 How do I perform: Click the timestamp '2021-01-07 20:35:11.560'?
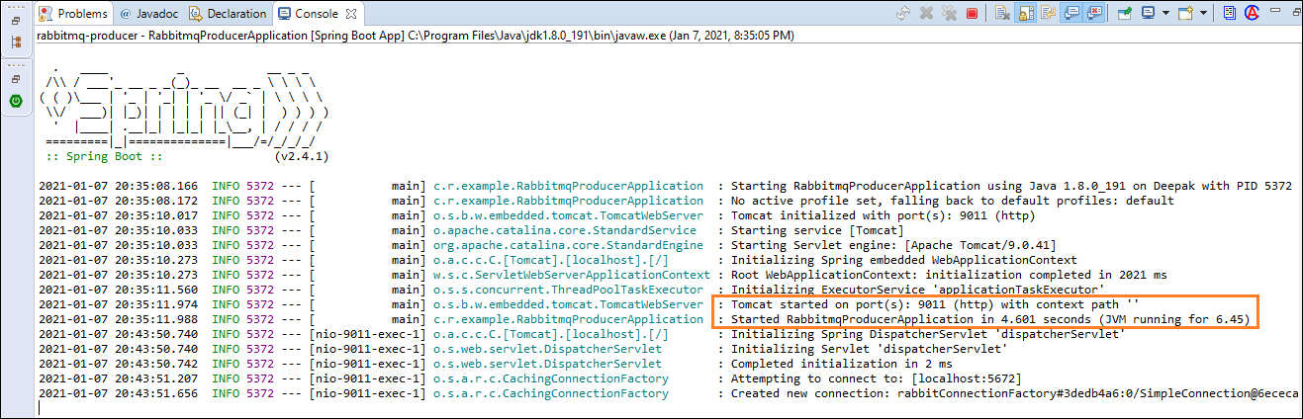[x=118, y=290]
